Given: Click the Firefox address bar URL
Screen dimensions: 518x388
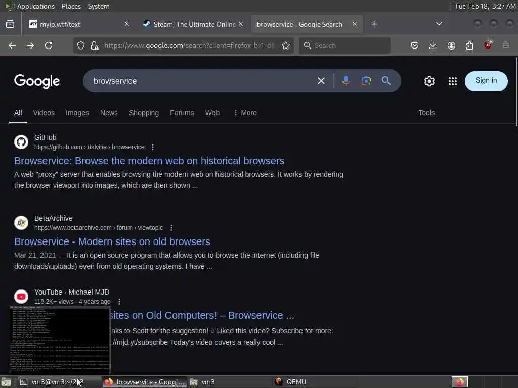Looking at the screenshot, I should click(189, 45).
